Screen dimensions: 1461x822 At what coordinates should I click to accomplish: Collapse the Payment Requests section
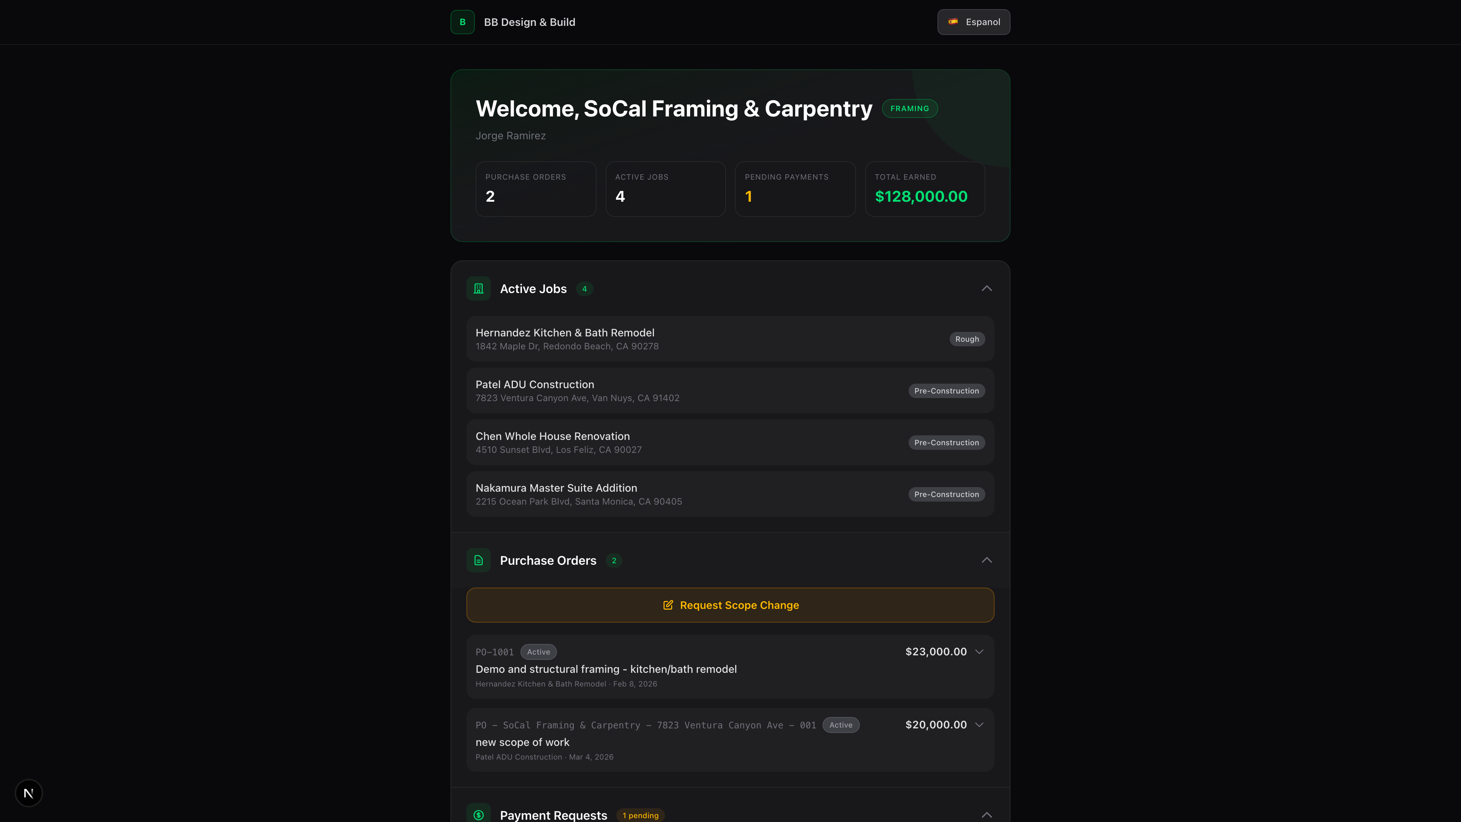tap(987, 815)
